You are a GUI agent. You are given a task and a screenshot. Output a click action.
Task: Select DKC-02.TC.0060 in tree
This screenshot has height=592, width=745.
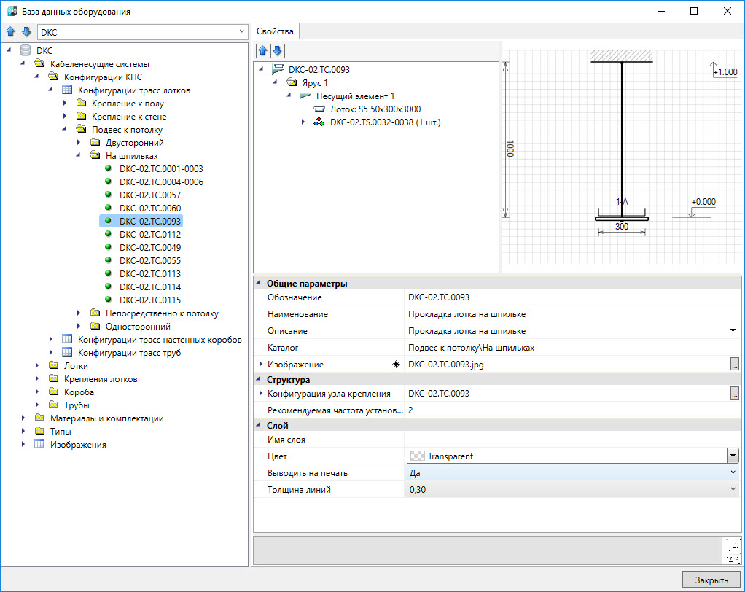(150, 208)
